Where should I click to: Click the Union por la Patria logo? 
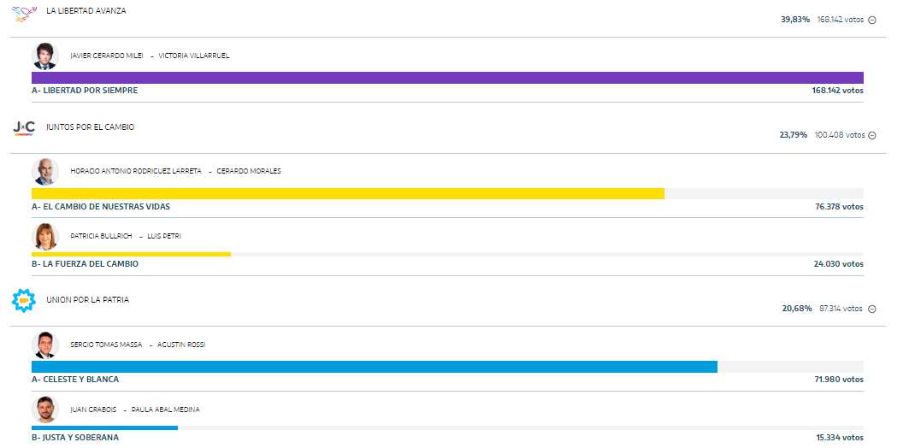23,300
